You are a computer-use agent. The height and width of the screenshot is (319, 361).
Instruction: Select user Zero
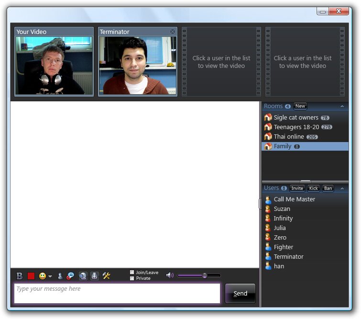pyautogui.click(x=305, y=238)
